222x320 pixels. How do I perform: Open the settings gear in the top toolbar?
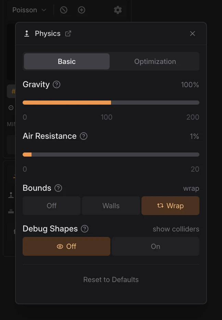(x=118, y=10)
